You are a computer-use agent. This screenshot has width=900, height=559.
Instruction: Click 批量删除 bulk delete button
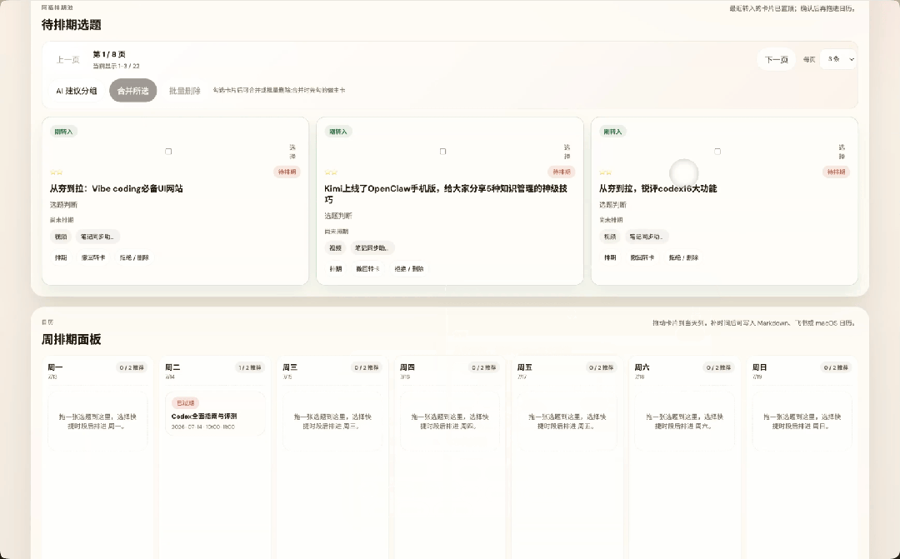[184, 91]
